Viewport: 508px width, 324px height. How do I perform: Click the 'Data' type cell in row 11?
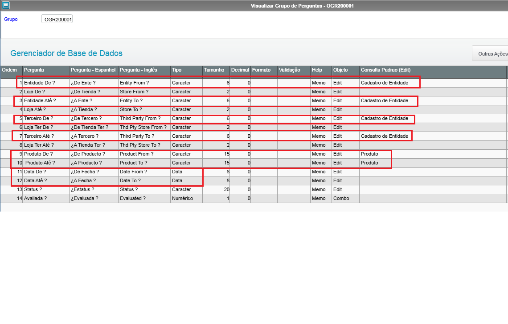(x=187, y=172)
